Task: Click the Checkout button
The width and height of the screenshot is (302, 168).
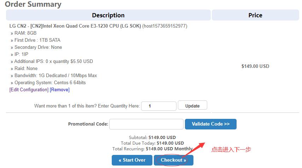Action: (x=174, y=160)
